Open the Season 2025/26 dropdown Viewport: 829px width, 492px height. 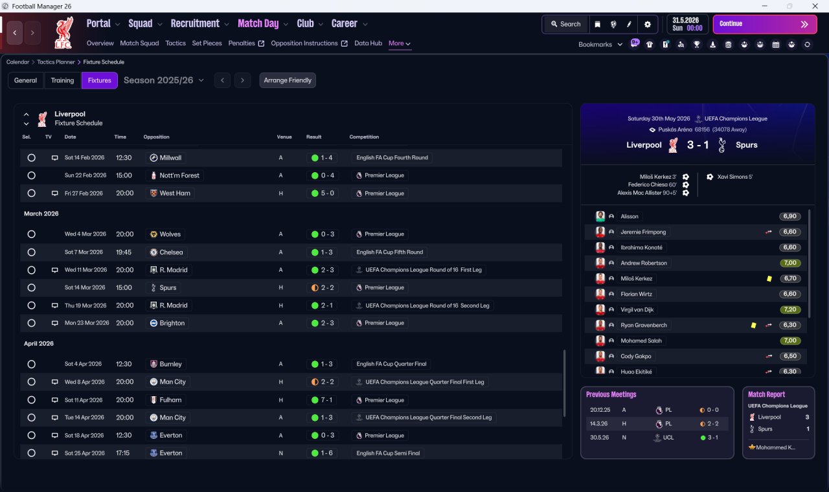pyautogui.click(x=163, y=80)
